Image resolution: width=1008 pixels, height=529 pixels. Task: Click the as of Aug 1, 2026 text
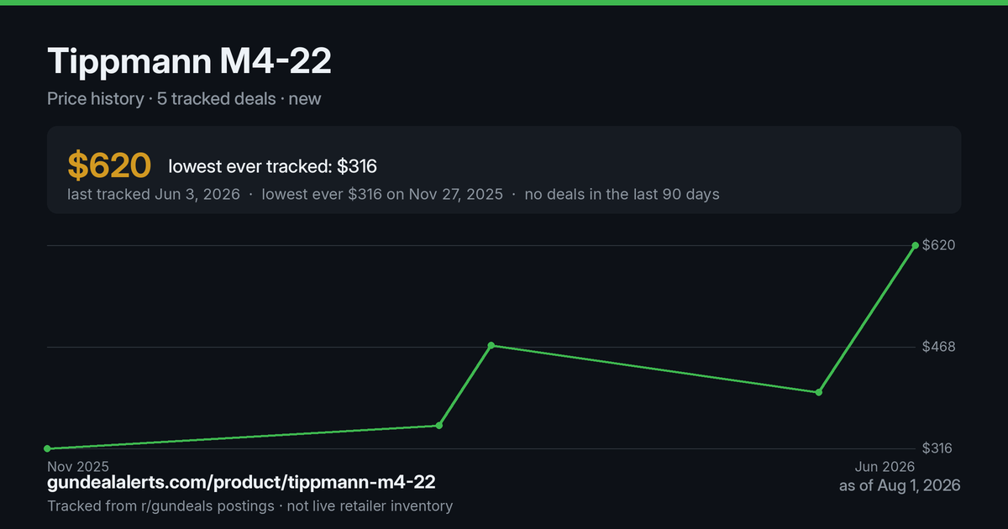tap(900, 485)
